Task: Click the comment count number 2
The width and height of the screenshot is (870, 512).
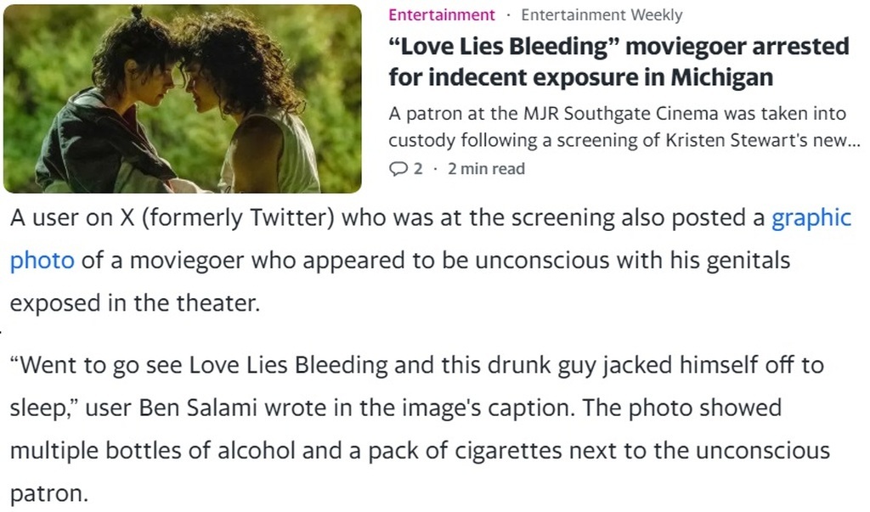Action: (x=418, y=168)
